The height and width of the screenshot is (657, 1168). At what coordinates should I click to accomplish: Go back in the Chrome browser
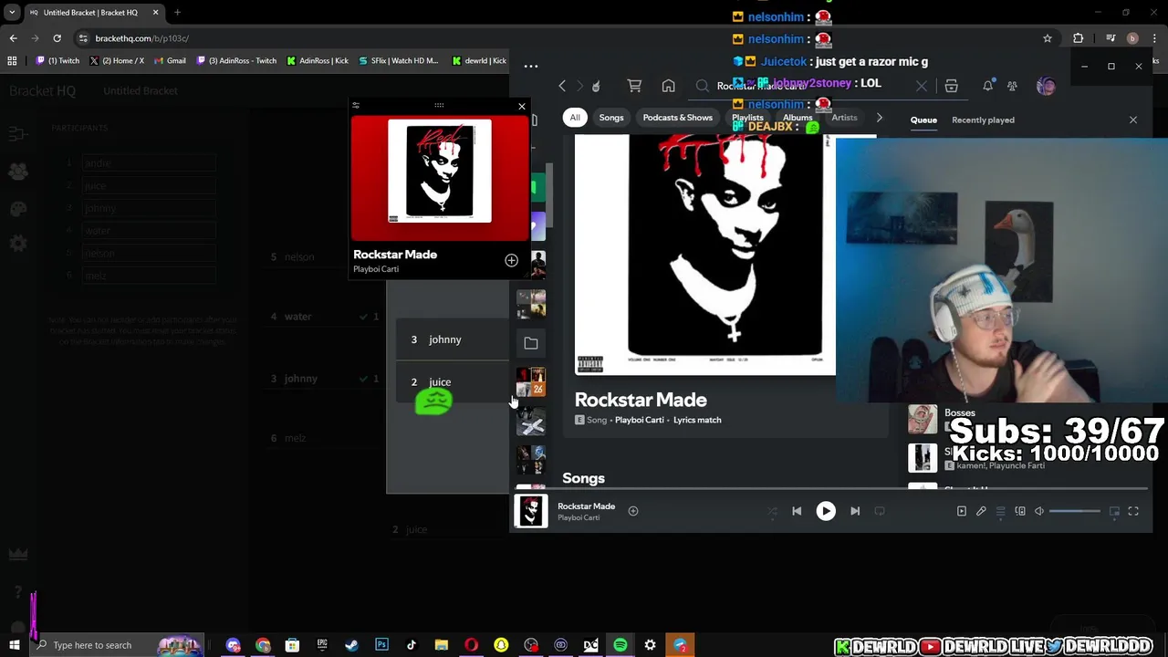[x=13, y=38]
